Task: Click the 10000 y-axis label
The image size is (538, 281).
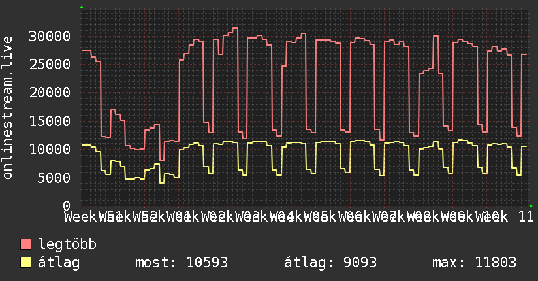Action: pos(50,149)
